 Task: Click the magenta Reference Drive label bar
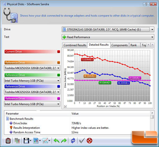pos(31,98)
